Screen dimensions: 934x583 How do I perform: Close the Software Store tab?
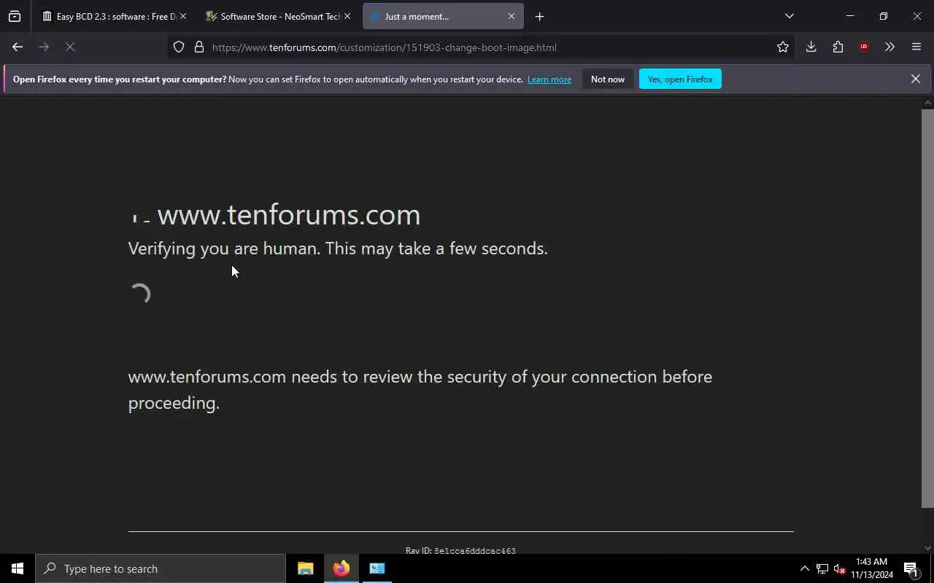coord(347,16)
